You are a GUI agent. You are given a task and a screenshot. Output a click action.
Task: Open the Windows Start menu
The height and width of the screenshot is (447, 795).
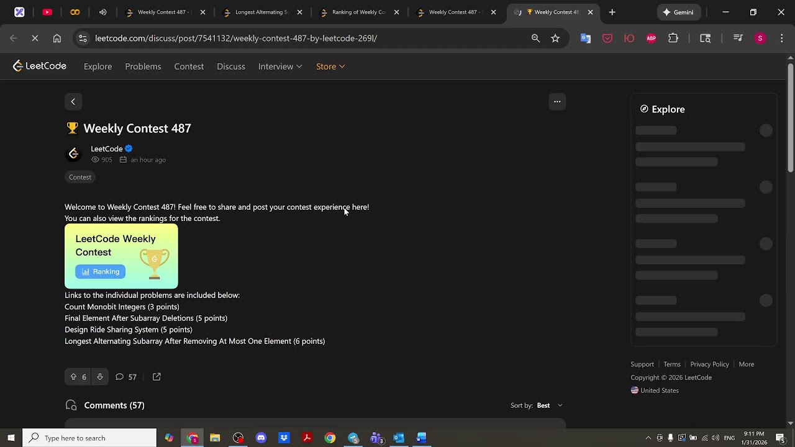tap(11, 438)
